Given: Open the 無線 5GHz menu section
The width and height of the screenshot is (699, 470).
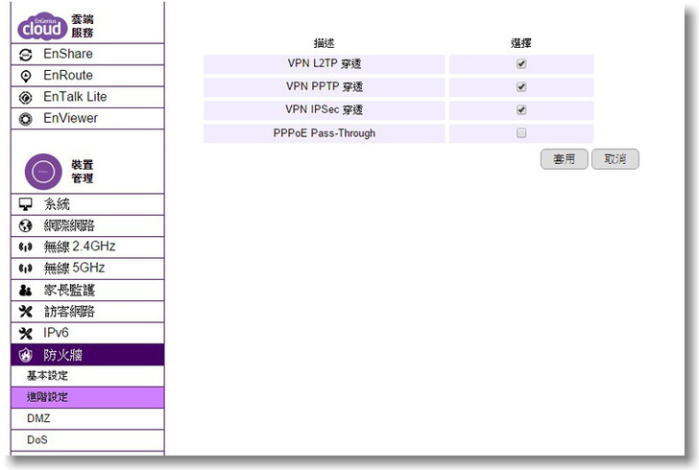Looking at the screenshot, I should (x=87, y=269).
